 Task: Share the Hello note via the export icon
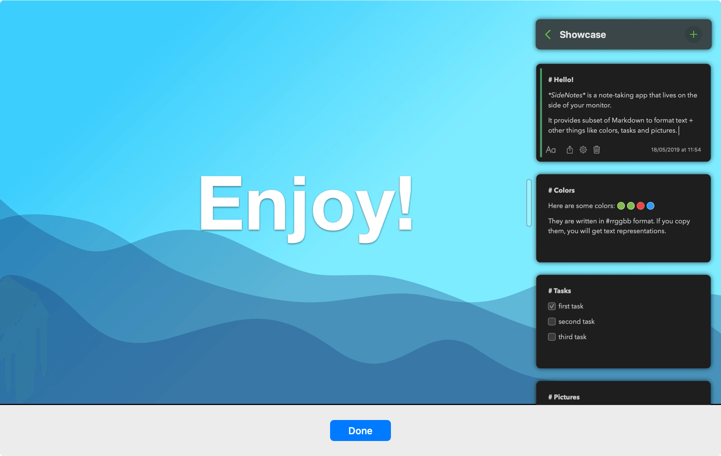[570, 149]
